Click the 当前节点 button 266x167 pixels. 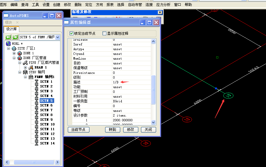coord(78,130)
